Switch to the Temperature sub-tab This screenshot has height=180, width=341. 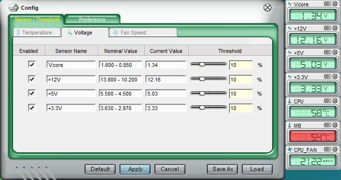[37, 33]
